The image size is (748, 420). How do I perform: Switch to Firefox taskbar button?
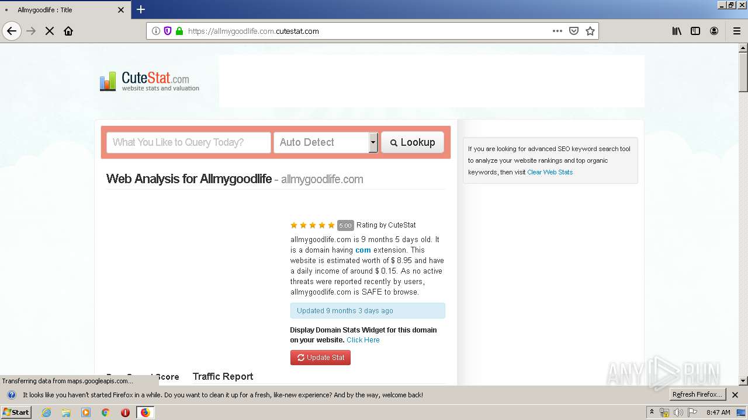pyautogui.click(x=145, y=412)
